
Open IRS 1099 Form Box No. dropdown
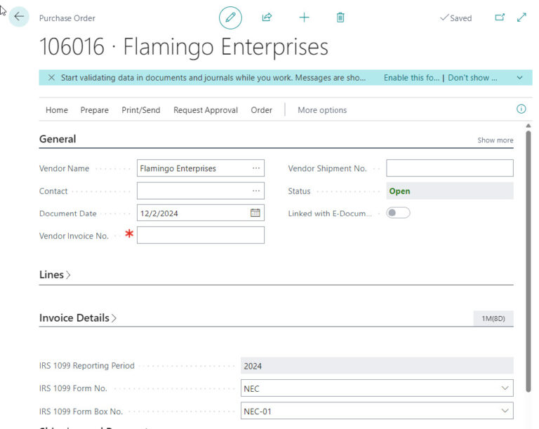point(505,411)
